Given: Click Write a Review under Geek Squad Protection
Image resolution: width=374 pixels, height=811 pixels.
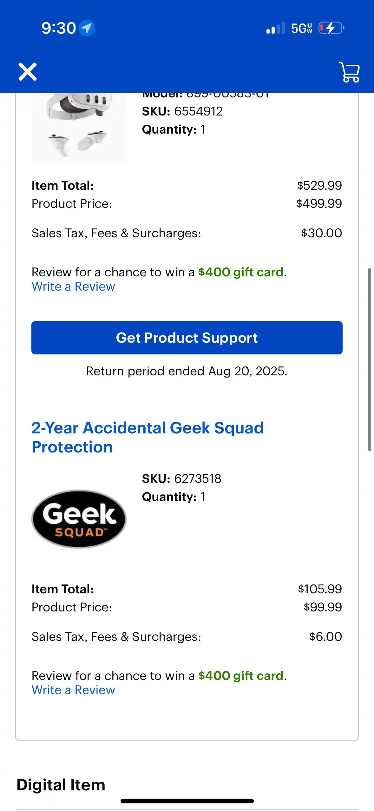Looking at the screenshot, I should tap(73, 690).
